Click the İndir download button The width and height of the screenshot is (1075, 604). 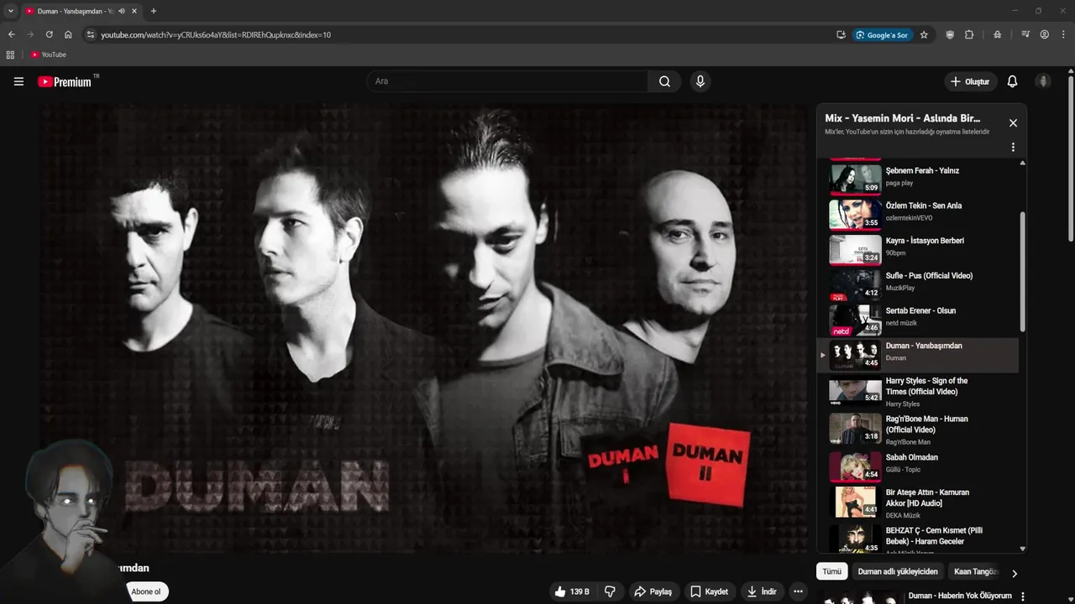point(762,591)
